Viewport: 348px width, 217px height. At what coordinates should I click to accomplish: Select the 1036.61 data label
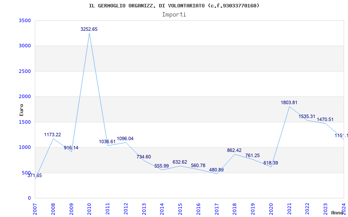[x=107, y=141]
